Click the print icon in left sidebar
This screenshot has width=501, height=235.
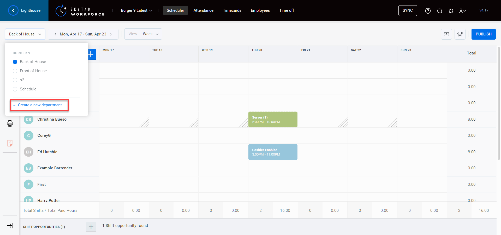pos(10,123)
